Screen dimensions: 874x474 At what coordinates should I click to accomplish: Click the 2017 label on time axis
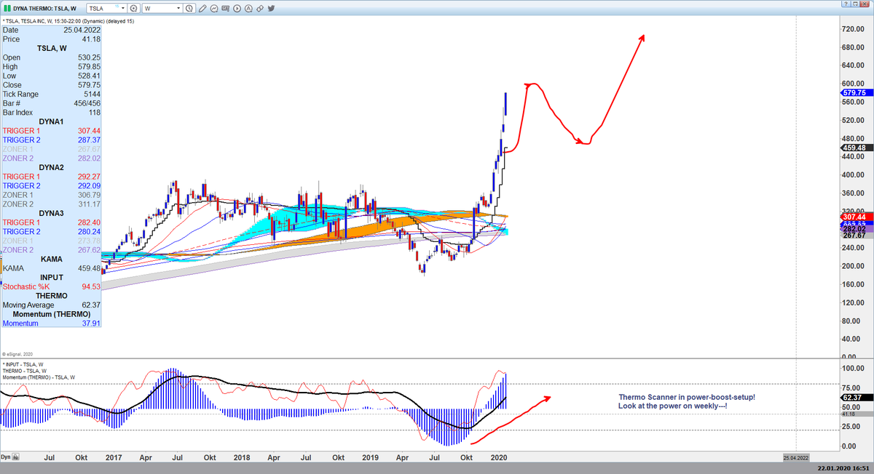coord(114,457)
